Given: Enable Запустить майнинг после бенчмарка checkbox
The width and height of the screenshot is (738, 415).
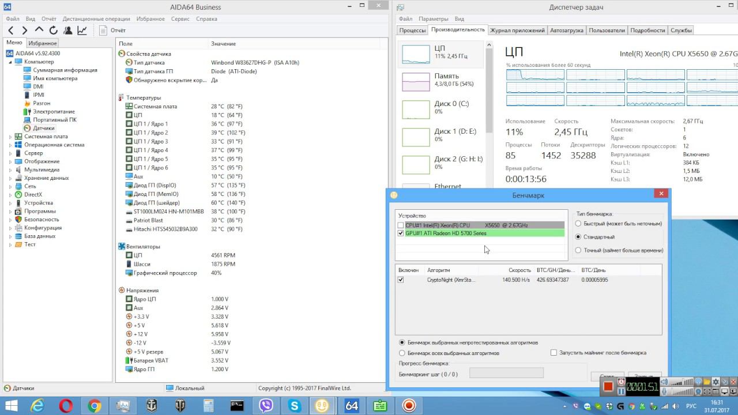Looking at the screenshot, I should coord(553,353).
